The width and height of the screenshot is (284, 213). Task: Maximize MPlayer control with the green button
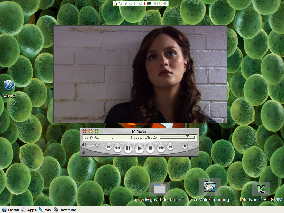(97, 131)
